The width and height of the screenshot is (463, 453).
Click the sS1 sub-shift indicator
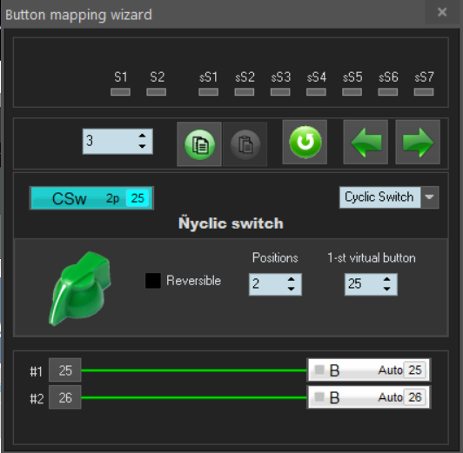[209, 92]
